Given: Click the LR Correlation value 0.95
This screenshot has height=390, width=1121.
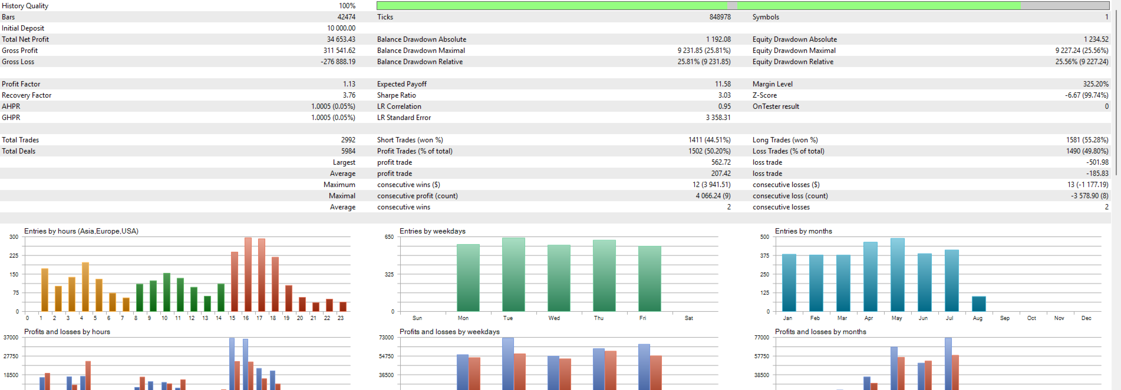Looking at the screenshot, I should 724,106.
